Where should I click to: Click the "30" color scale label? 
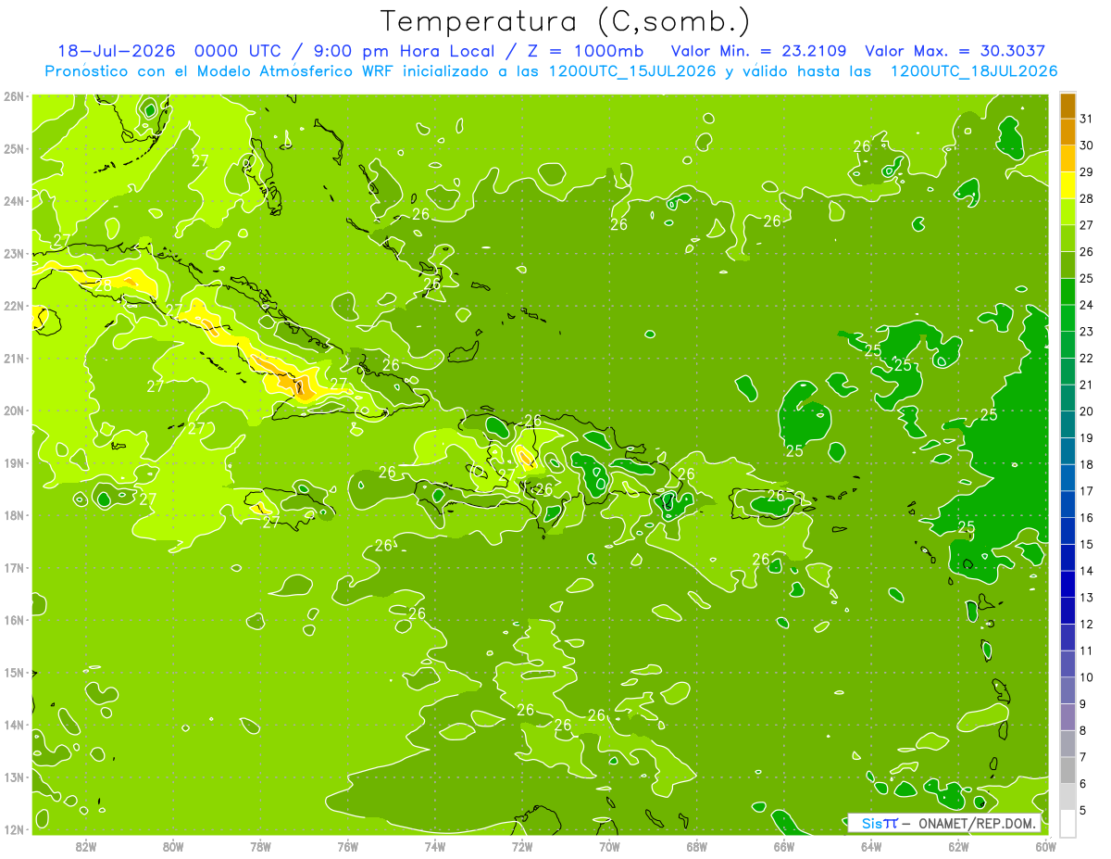pos(1087,145)
